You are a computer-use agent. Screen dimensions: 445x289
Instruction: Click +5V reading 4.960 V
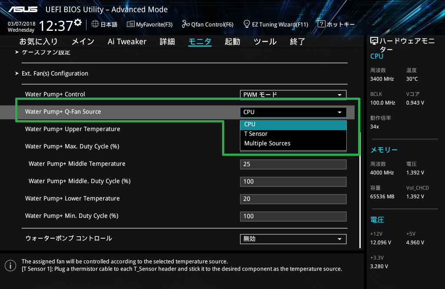click(415, 243)
